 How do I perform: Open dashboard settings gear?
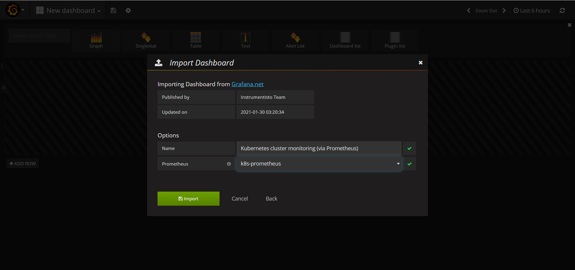tap(128, 10)
